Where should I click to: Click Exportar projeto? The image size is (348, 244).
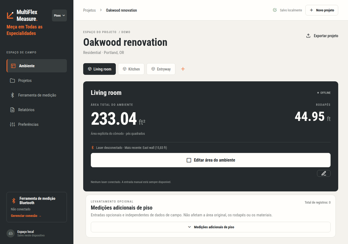tap(322, 36)
